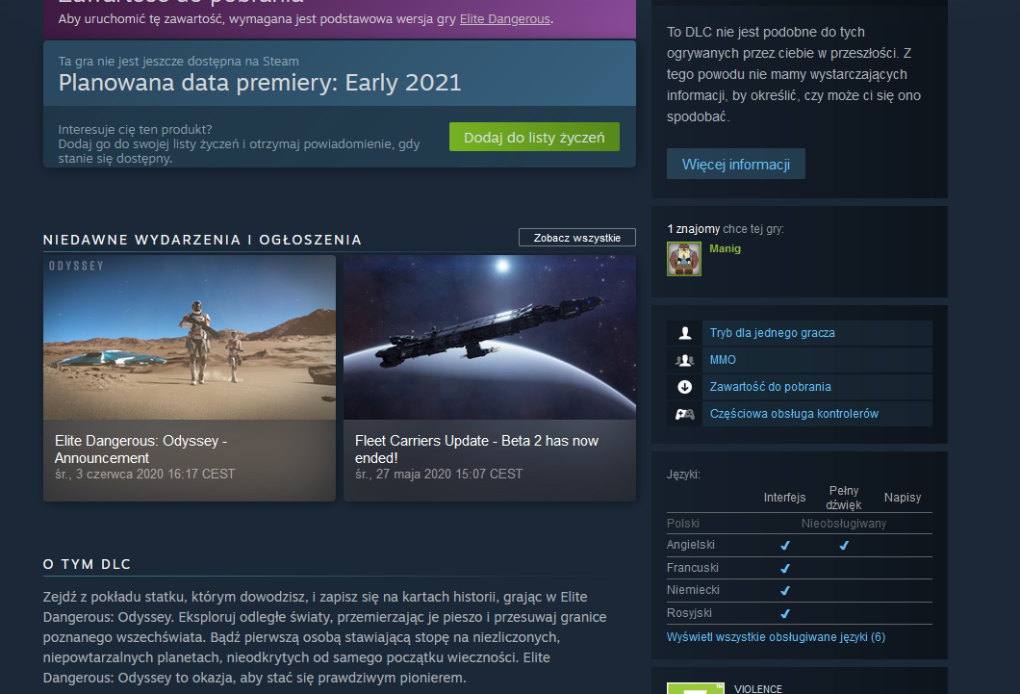The height and width of the screenshot is (694, 1020).
Task: Click 'Planowana data premiery: Early 2021' heading
Action: (260, 83)
